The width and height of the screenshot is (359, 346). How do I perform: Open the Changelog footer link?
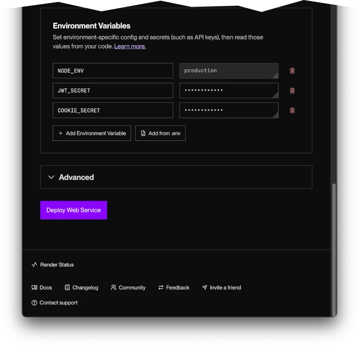click(x=82, y=288)
